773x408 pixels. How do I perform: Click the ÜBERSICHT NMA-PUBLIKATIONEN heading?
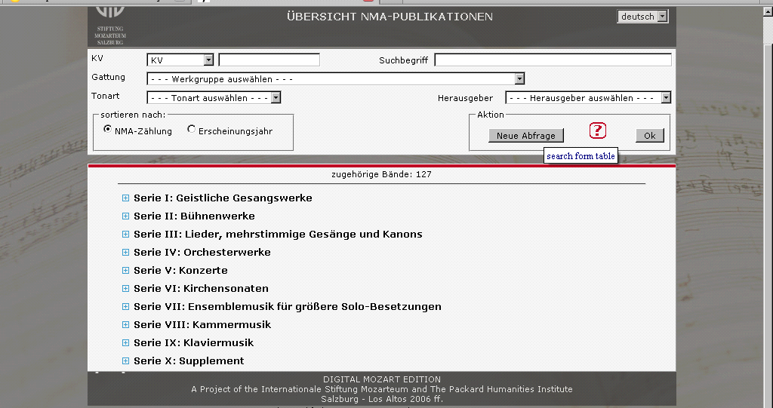(x=390, y=17)
